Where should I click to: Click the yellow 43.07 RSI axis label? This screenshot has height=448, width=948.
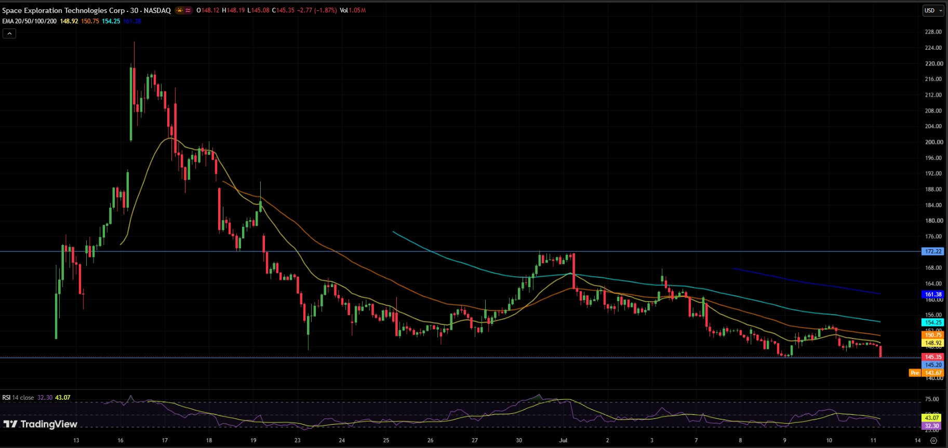click(x=932, y=418)
